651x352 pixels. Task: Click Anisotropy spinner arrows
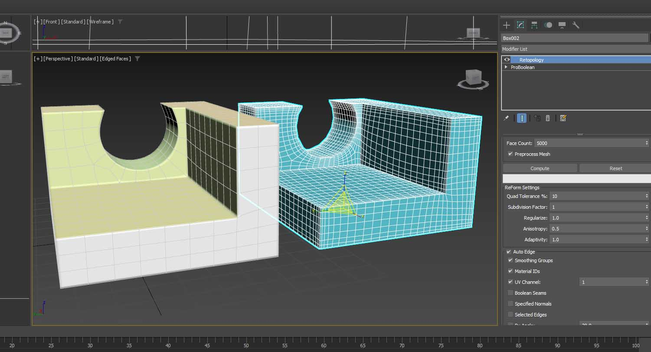647,229
